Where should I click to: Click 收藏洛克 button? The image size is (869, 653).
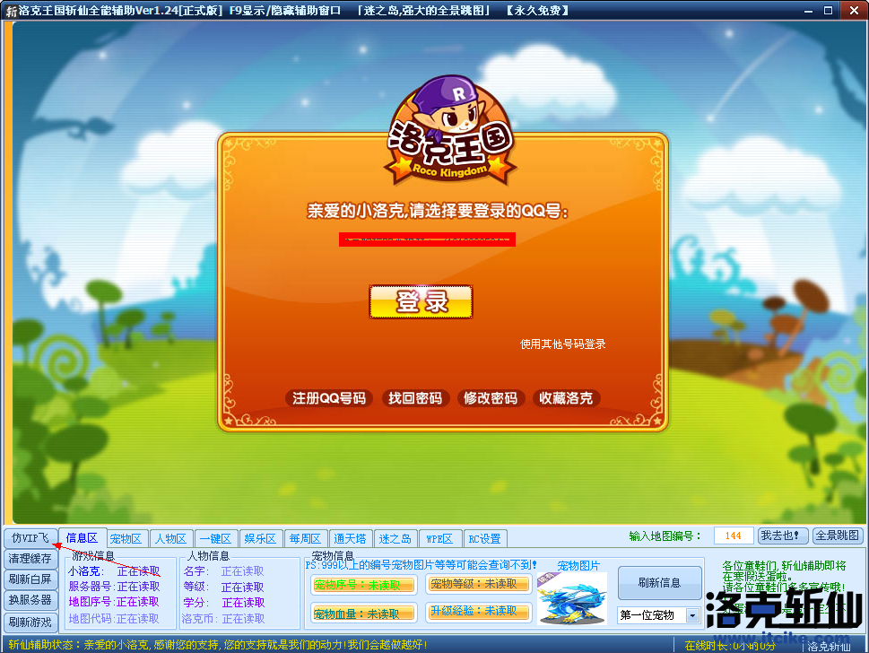tap(566, 398)
